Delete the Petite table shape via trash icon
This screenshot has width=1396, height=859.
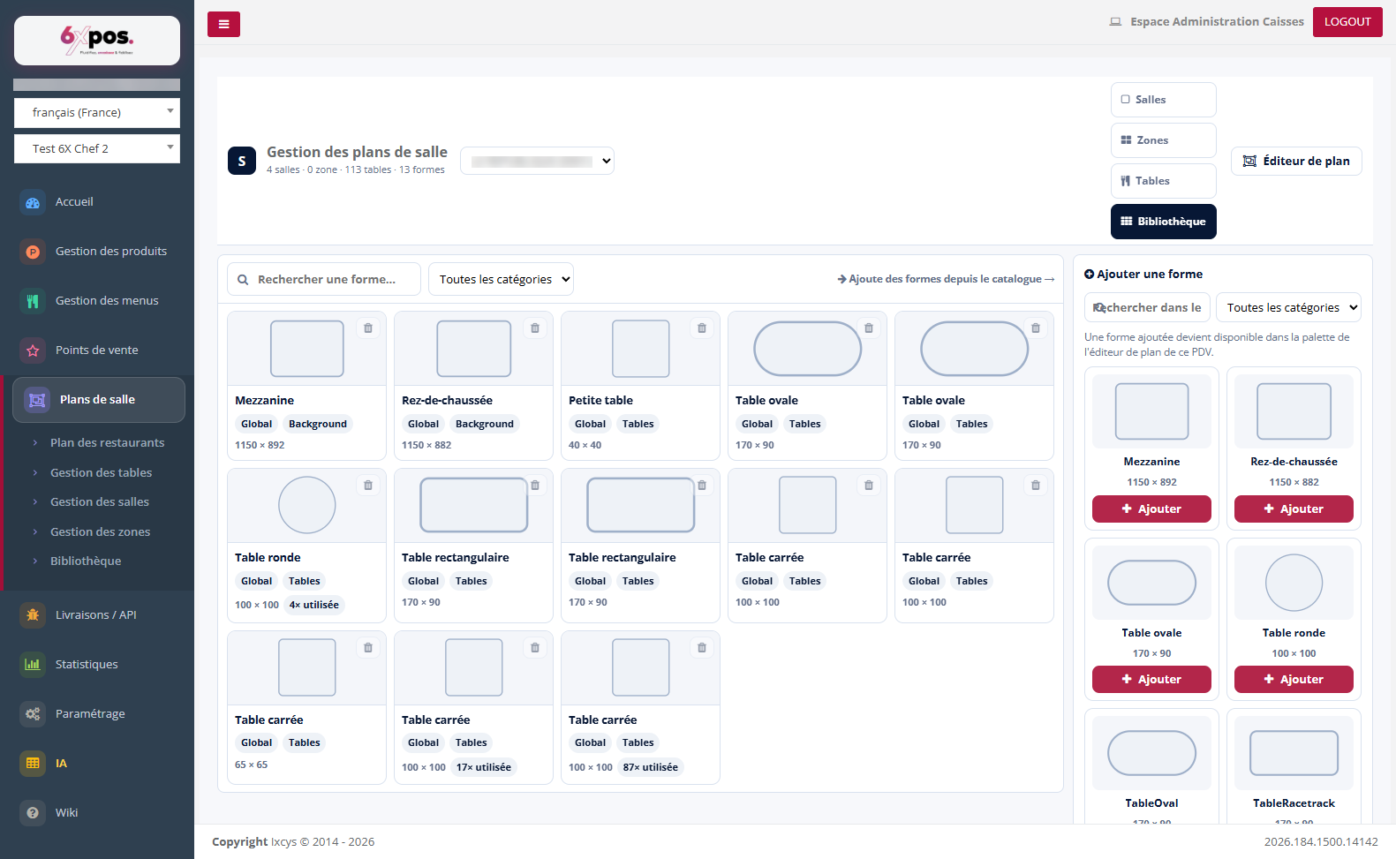pos(702,328)
